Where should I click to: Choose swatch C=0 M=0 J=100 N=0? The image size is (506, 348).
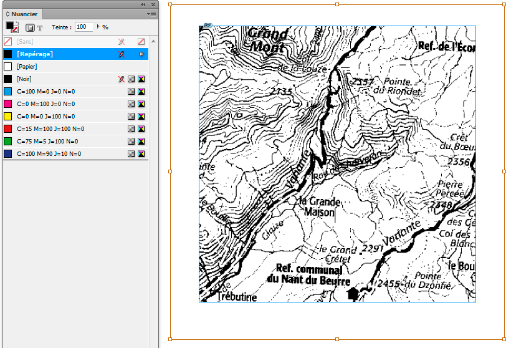[76, 116]
